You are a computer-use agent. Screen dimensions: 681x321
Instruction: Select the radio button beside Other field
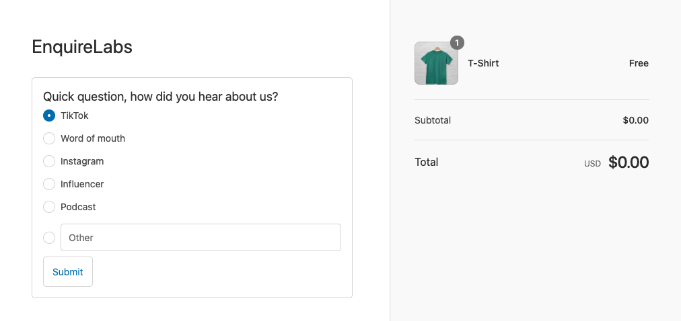click(49, 238)
